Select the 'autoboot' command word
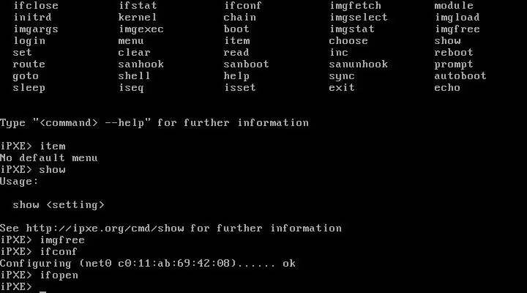 click(x=460, y=75)
